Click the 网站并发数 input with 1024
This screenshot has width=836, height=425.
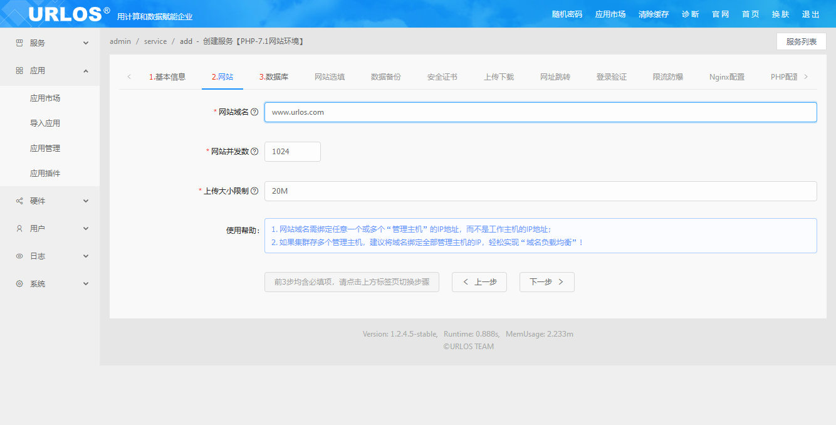293,152
